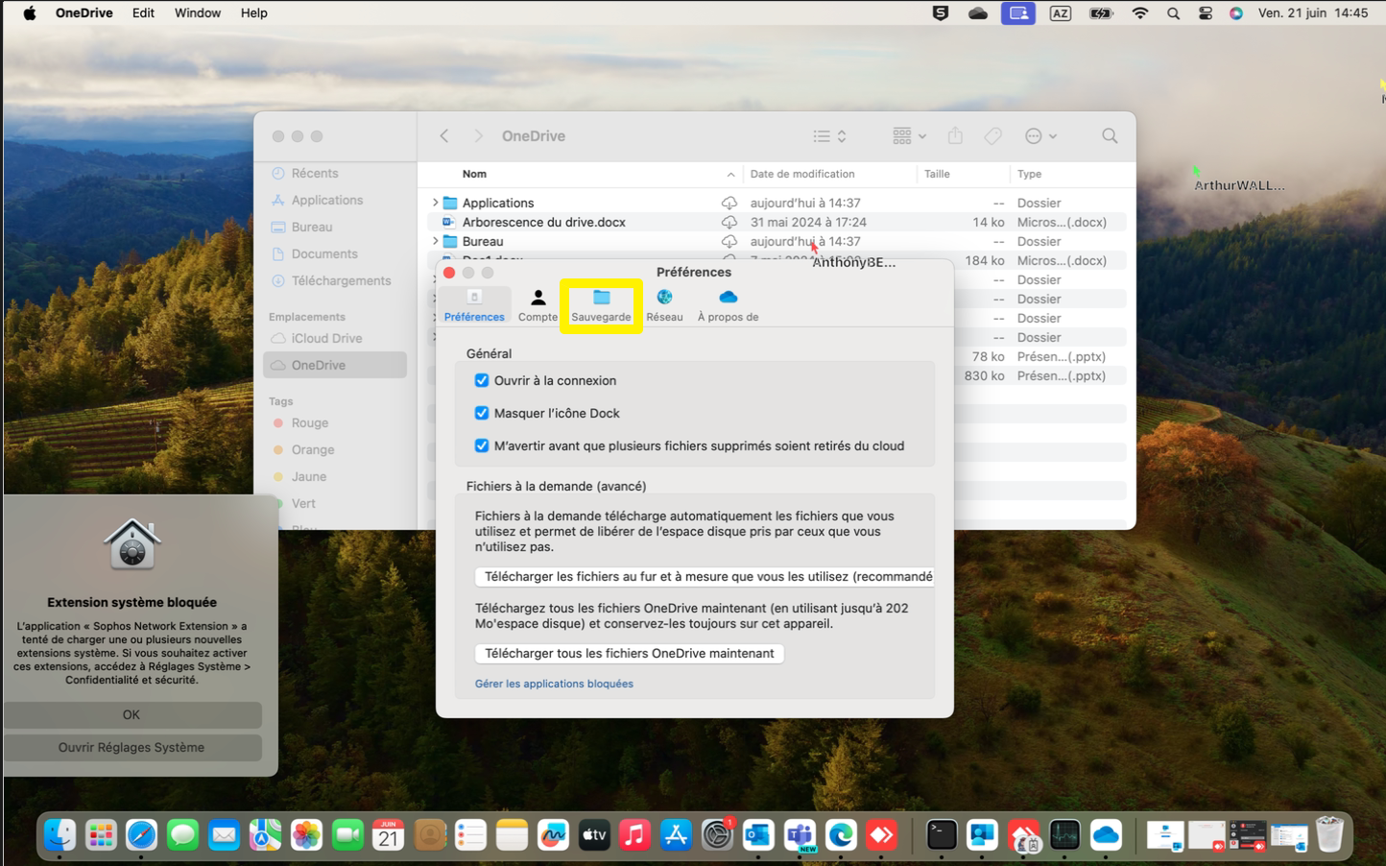Open Microsoft Outlook from the Dock
Screen dimensions: 1386x866
coord(758,834)
